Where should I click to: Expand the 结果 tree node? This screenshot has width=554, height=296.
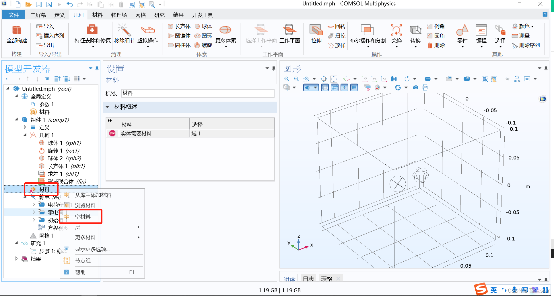click(16, 259)
